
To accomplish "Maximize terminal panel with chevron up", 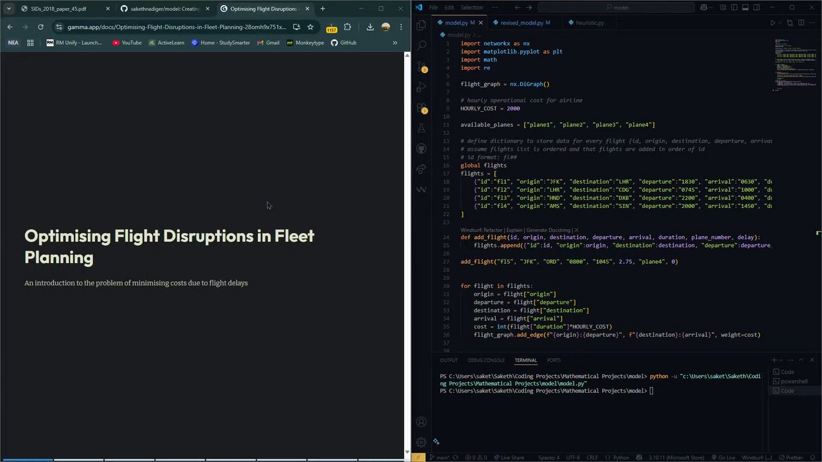I will click(x=802, y=360).
